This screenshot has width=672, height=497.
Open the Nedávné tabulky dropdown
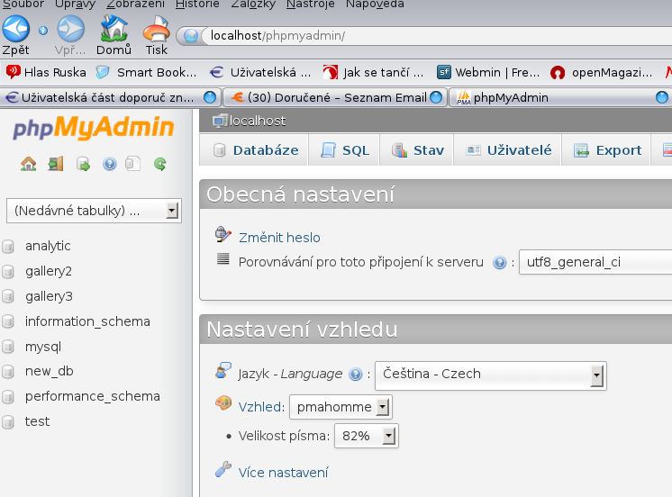click(94, 211)
